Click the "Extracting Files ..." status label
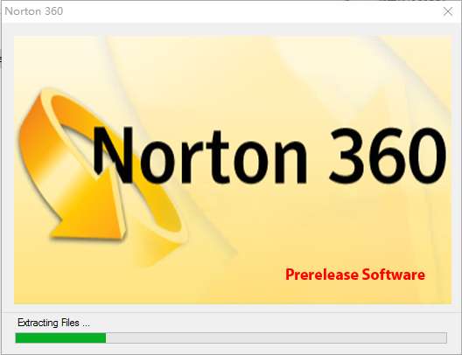The image size is (462, 355). pos(53,323)
